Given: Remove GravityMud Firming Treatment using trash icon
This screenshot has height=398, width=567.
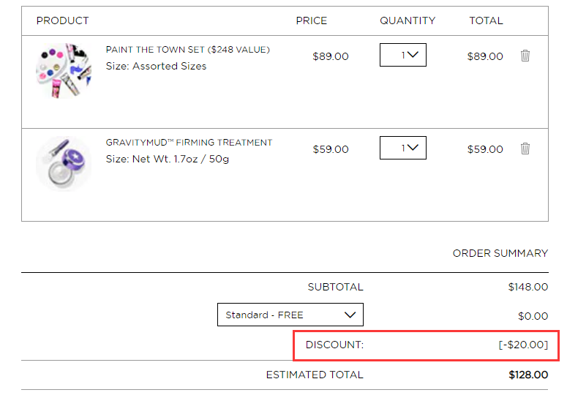Looking at the screenshot, I should tap(525, 149).
